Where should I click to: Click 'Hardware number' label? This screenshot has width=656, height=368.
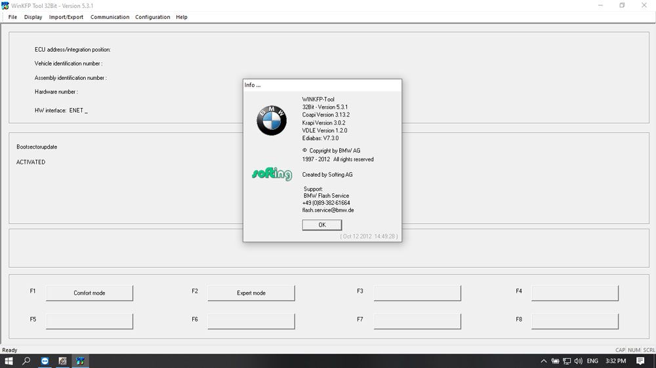[x=56, y=92]
